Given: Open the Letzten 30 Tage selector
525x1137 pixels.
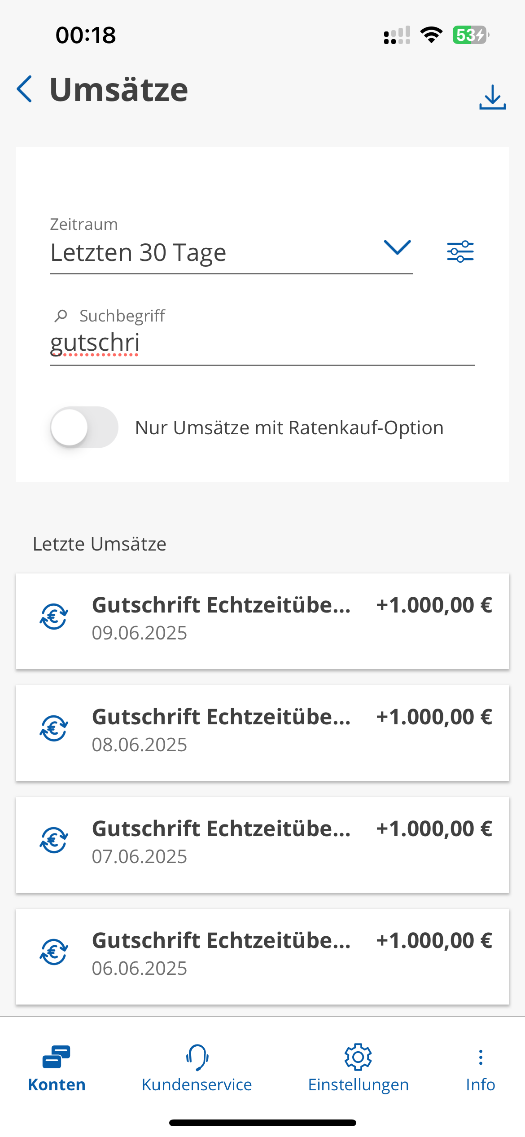Looking at the screenshot, I should coord(231,252).
